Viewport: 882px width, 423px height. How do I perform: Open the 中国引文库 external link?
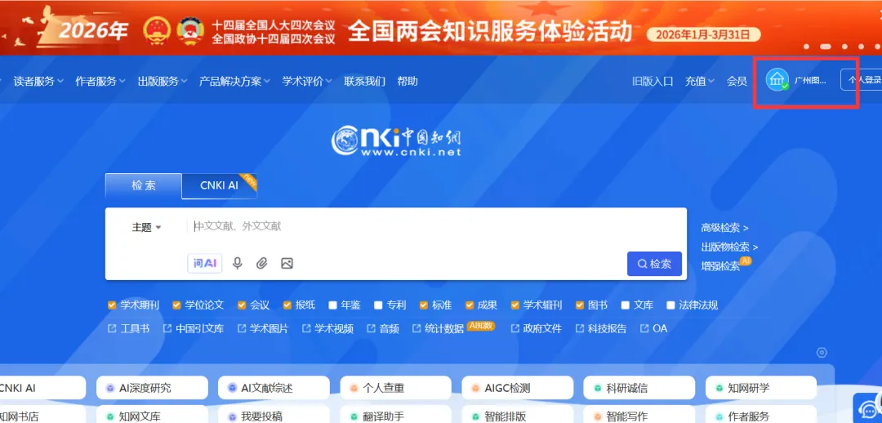click(193, 328)
